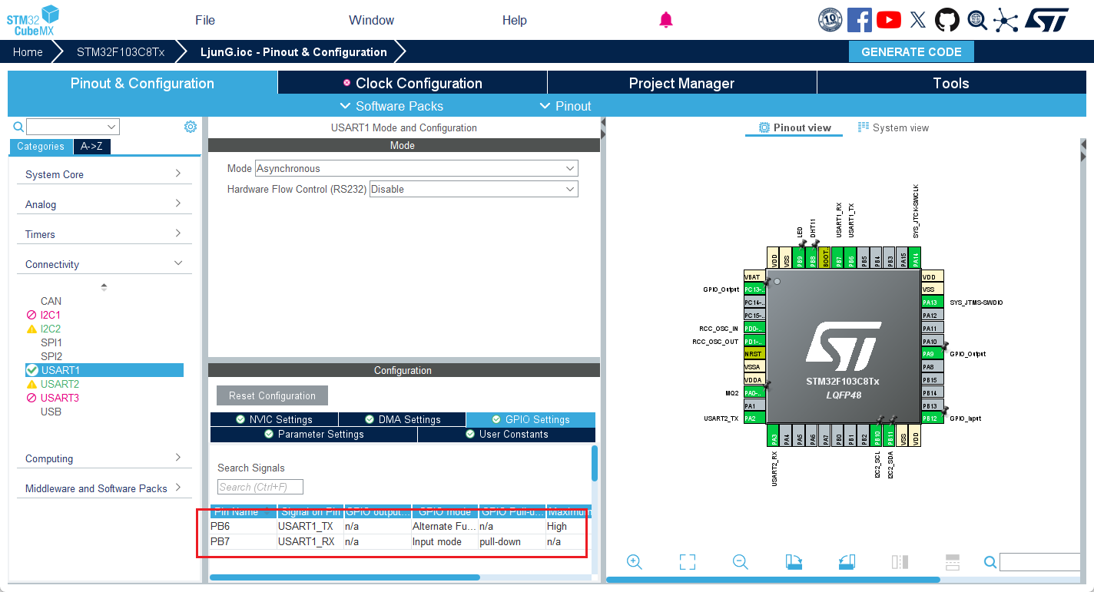Switch to the Tools tab
This screenshot has width=1094, height=592.
click(951, 83)
